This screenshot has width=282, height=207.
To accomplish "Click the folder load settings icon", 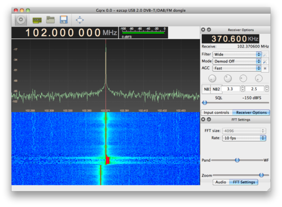I will pos(50,20).
